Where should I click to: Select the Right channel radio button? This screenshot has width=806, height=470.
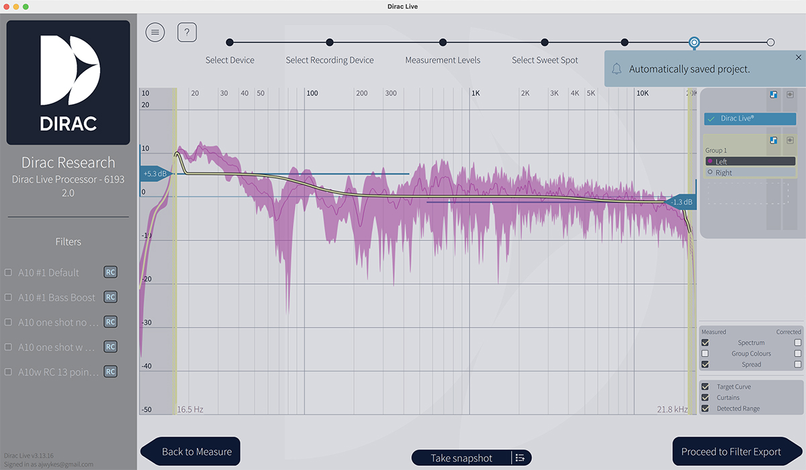coord(711,172)
